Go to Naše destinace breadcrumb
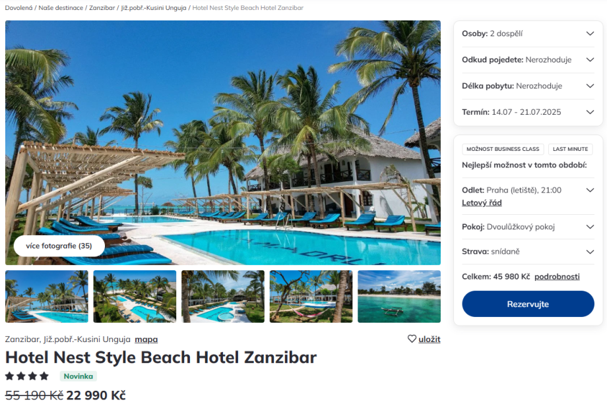 coord(61,8)
